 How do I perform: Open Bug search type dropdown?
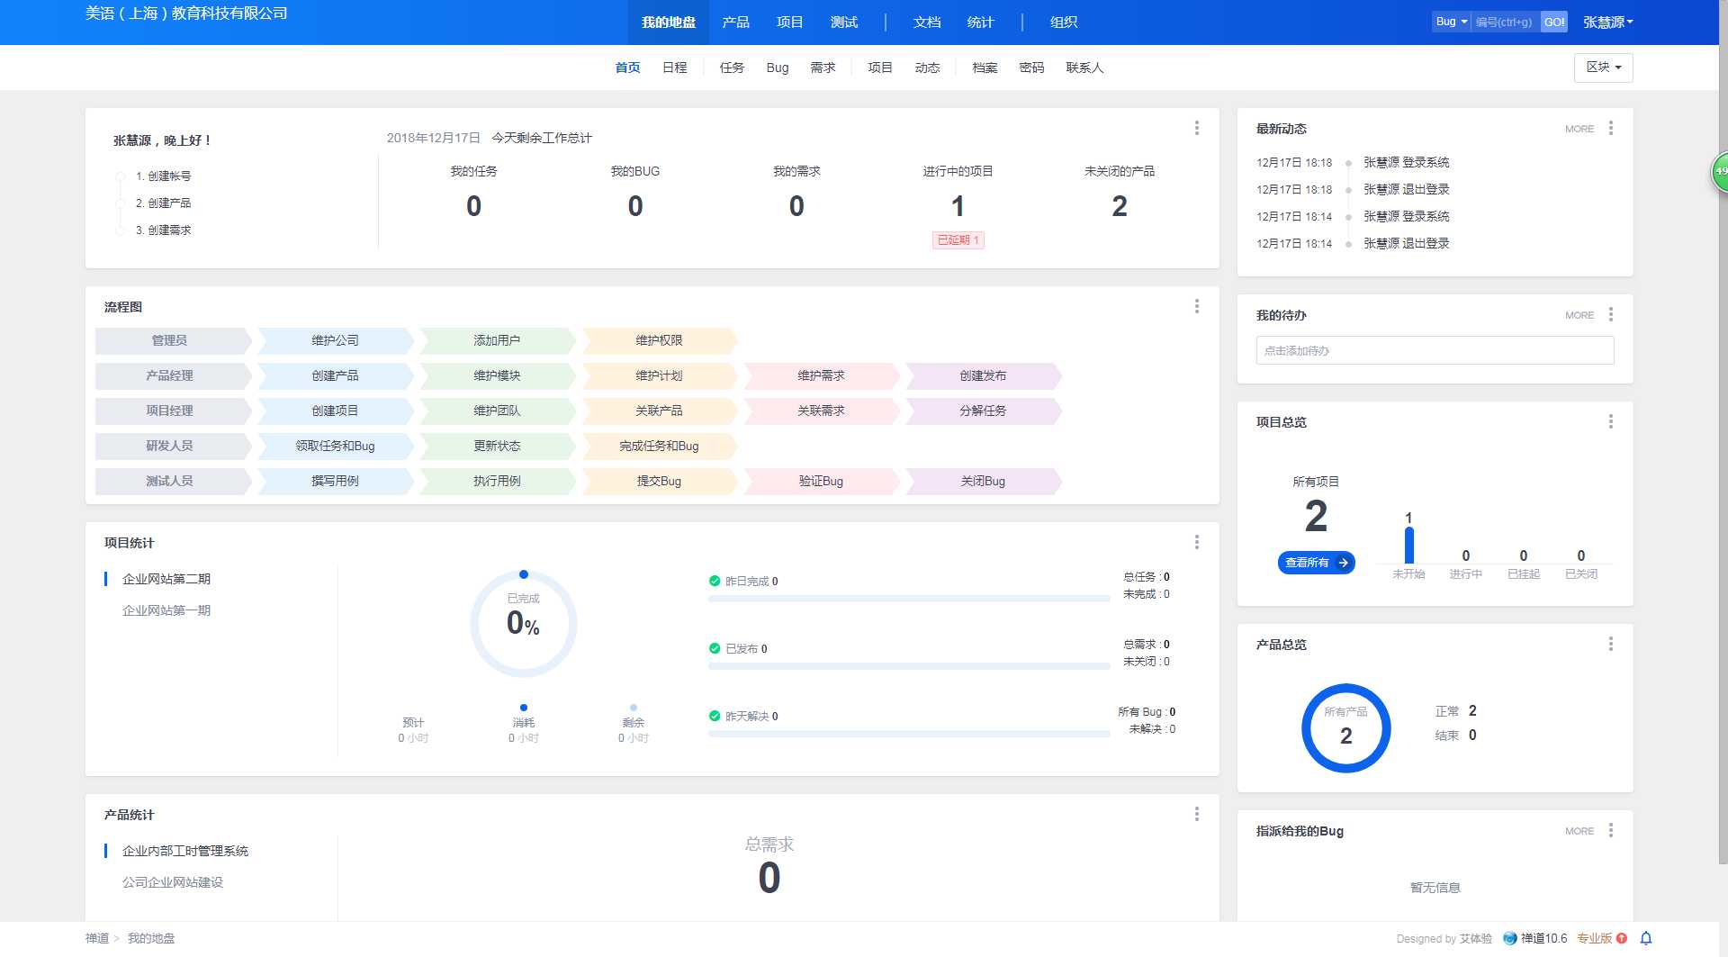click(1451, 22)
